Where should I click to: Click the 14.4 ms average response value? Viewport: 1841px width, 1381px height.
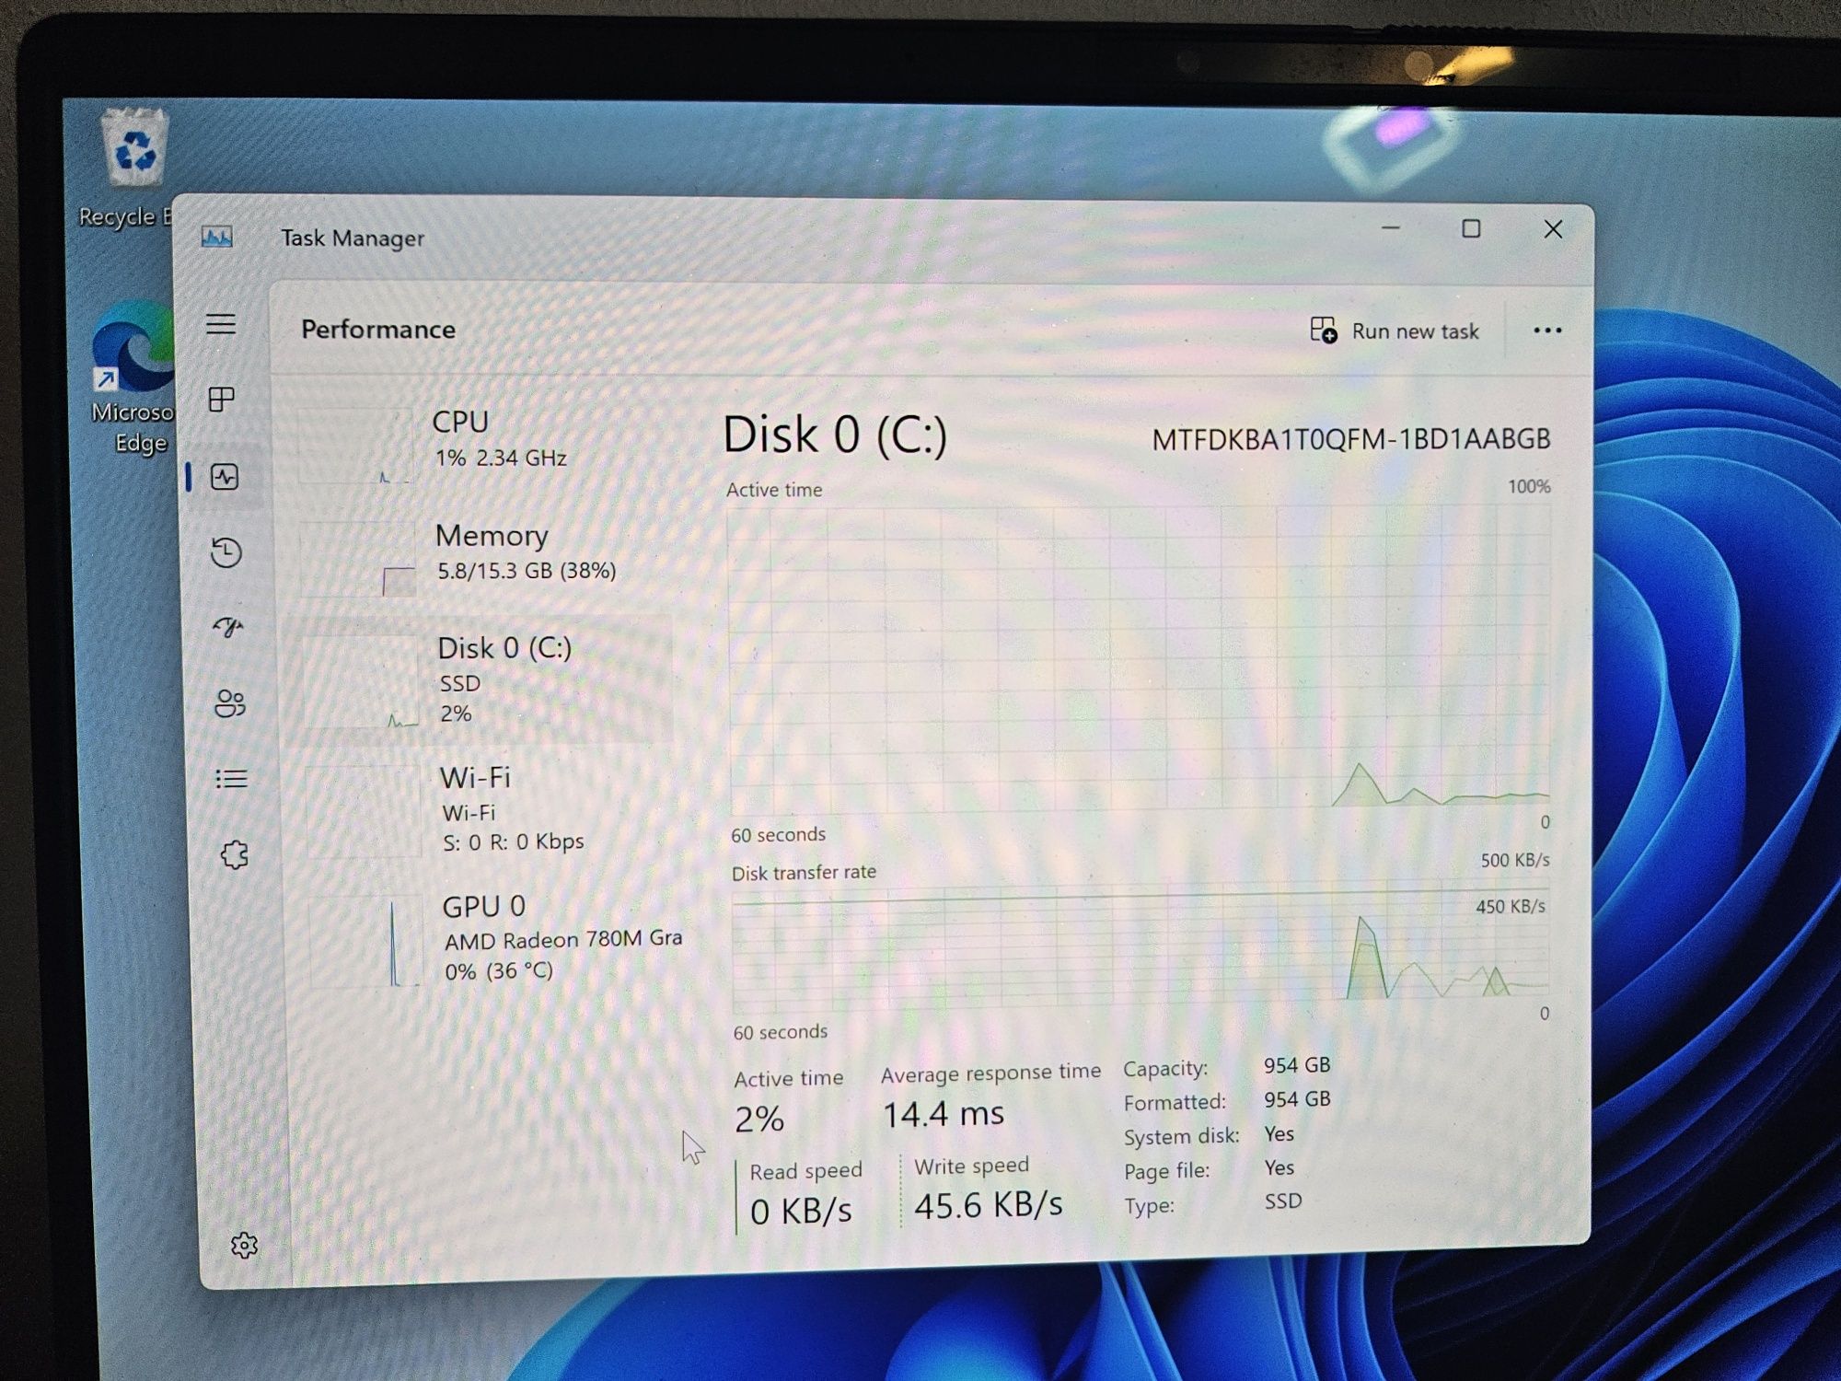944,1115
